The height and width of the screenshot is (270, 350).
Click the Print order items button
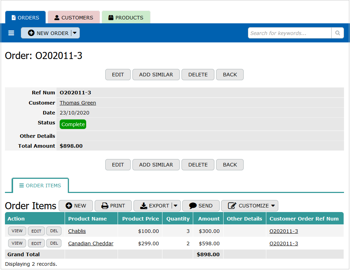click(113, 206)
